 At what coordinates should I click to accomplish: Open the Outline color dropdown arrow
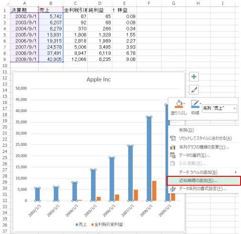(200, 103)
